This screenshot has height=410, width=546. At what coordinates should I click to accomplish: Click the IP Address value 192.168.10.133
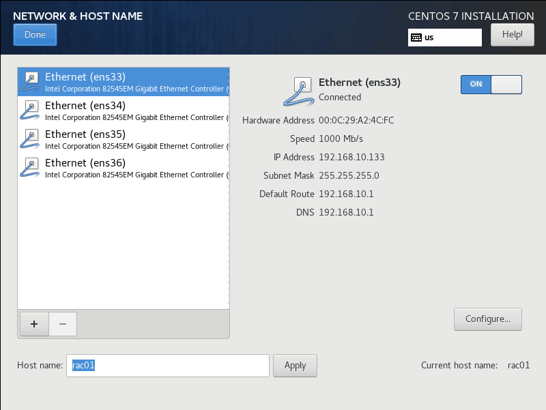point(351,157)
